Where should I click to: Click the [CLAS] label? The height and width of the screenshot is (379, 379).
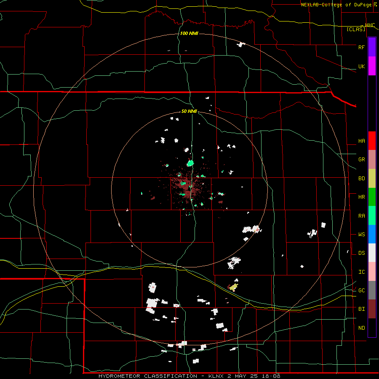(356, 29)
